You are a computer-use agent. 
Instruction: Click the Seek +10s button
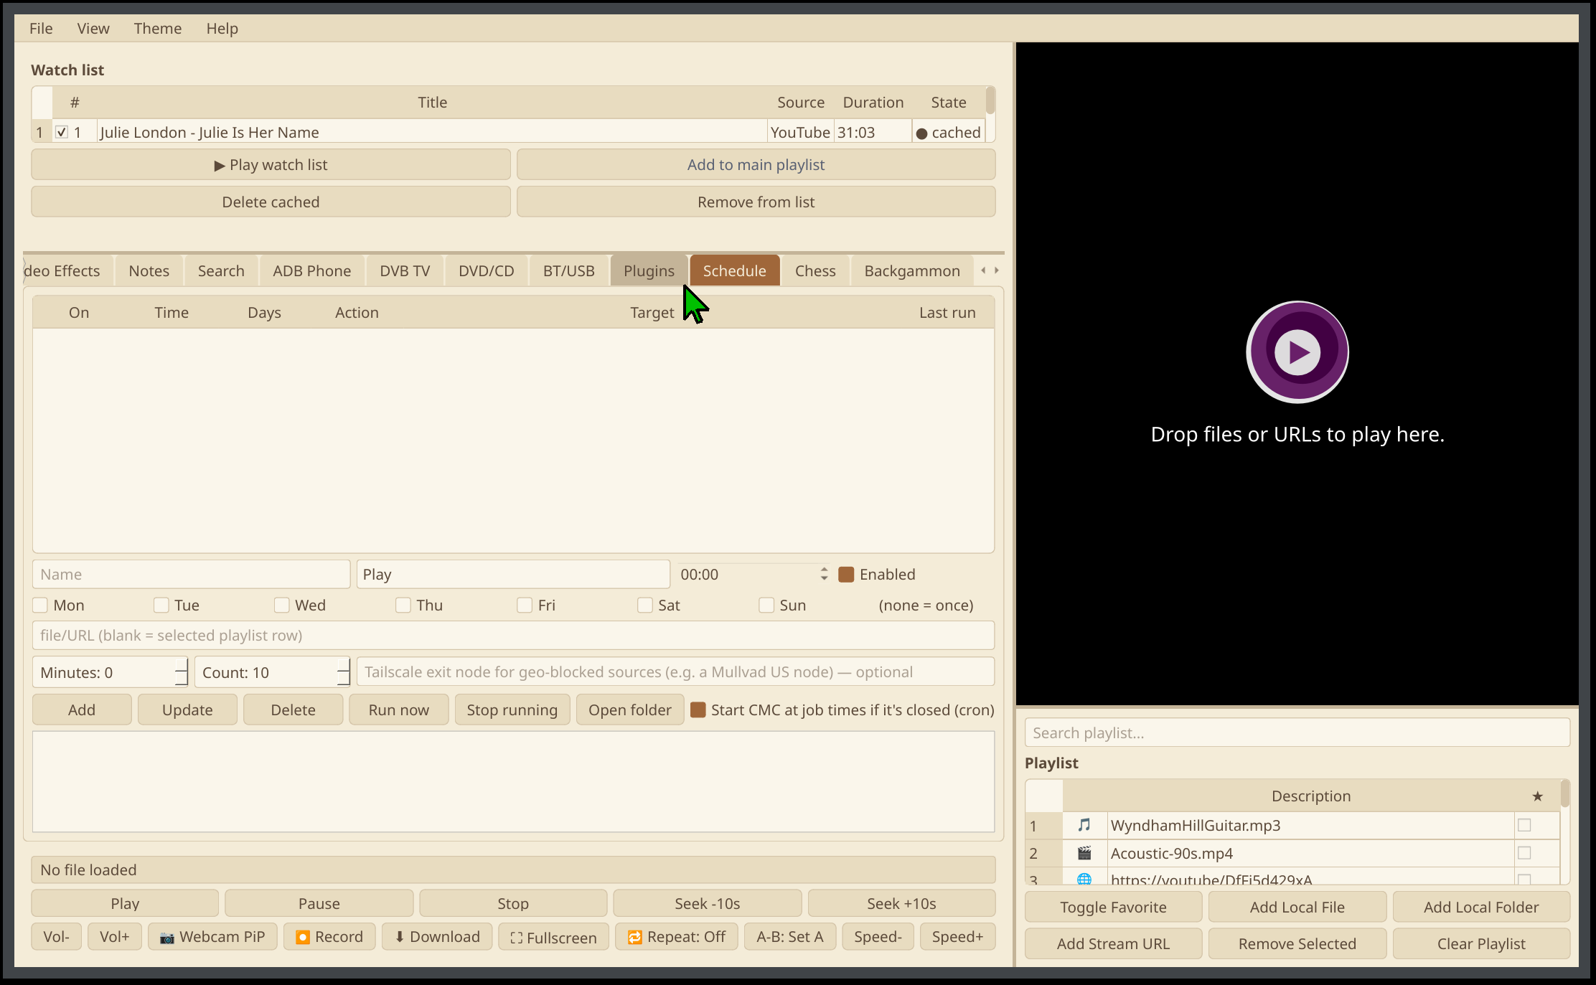[901, 904]
